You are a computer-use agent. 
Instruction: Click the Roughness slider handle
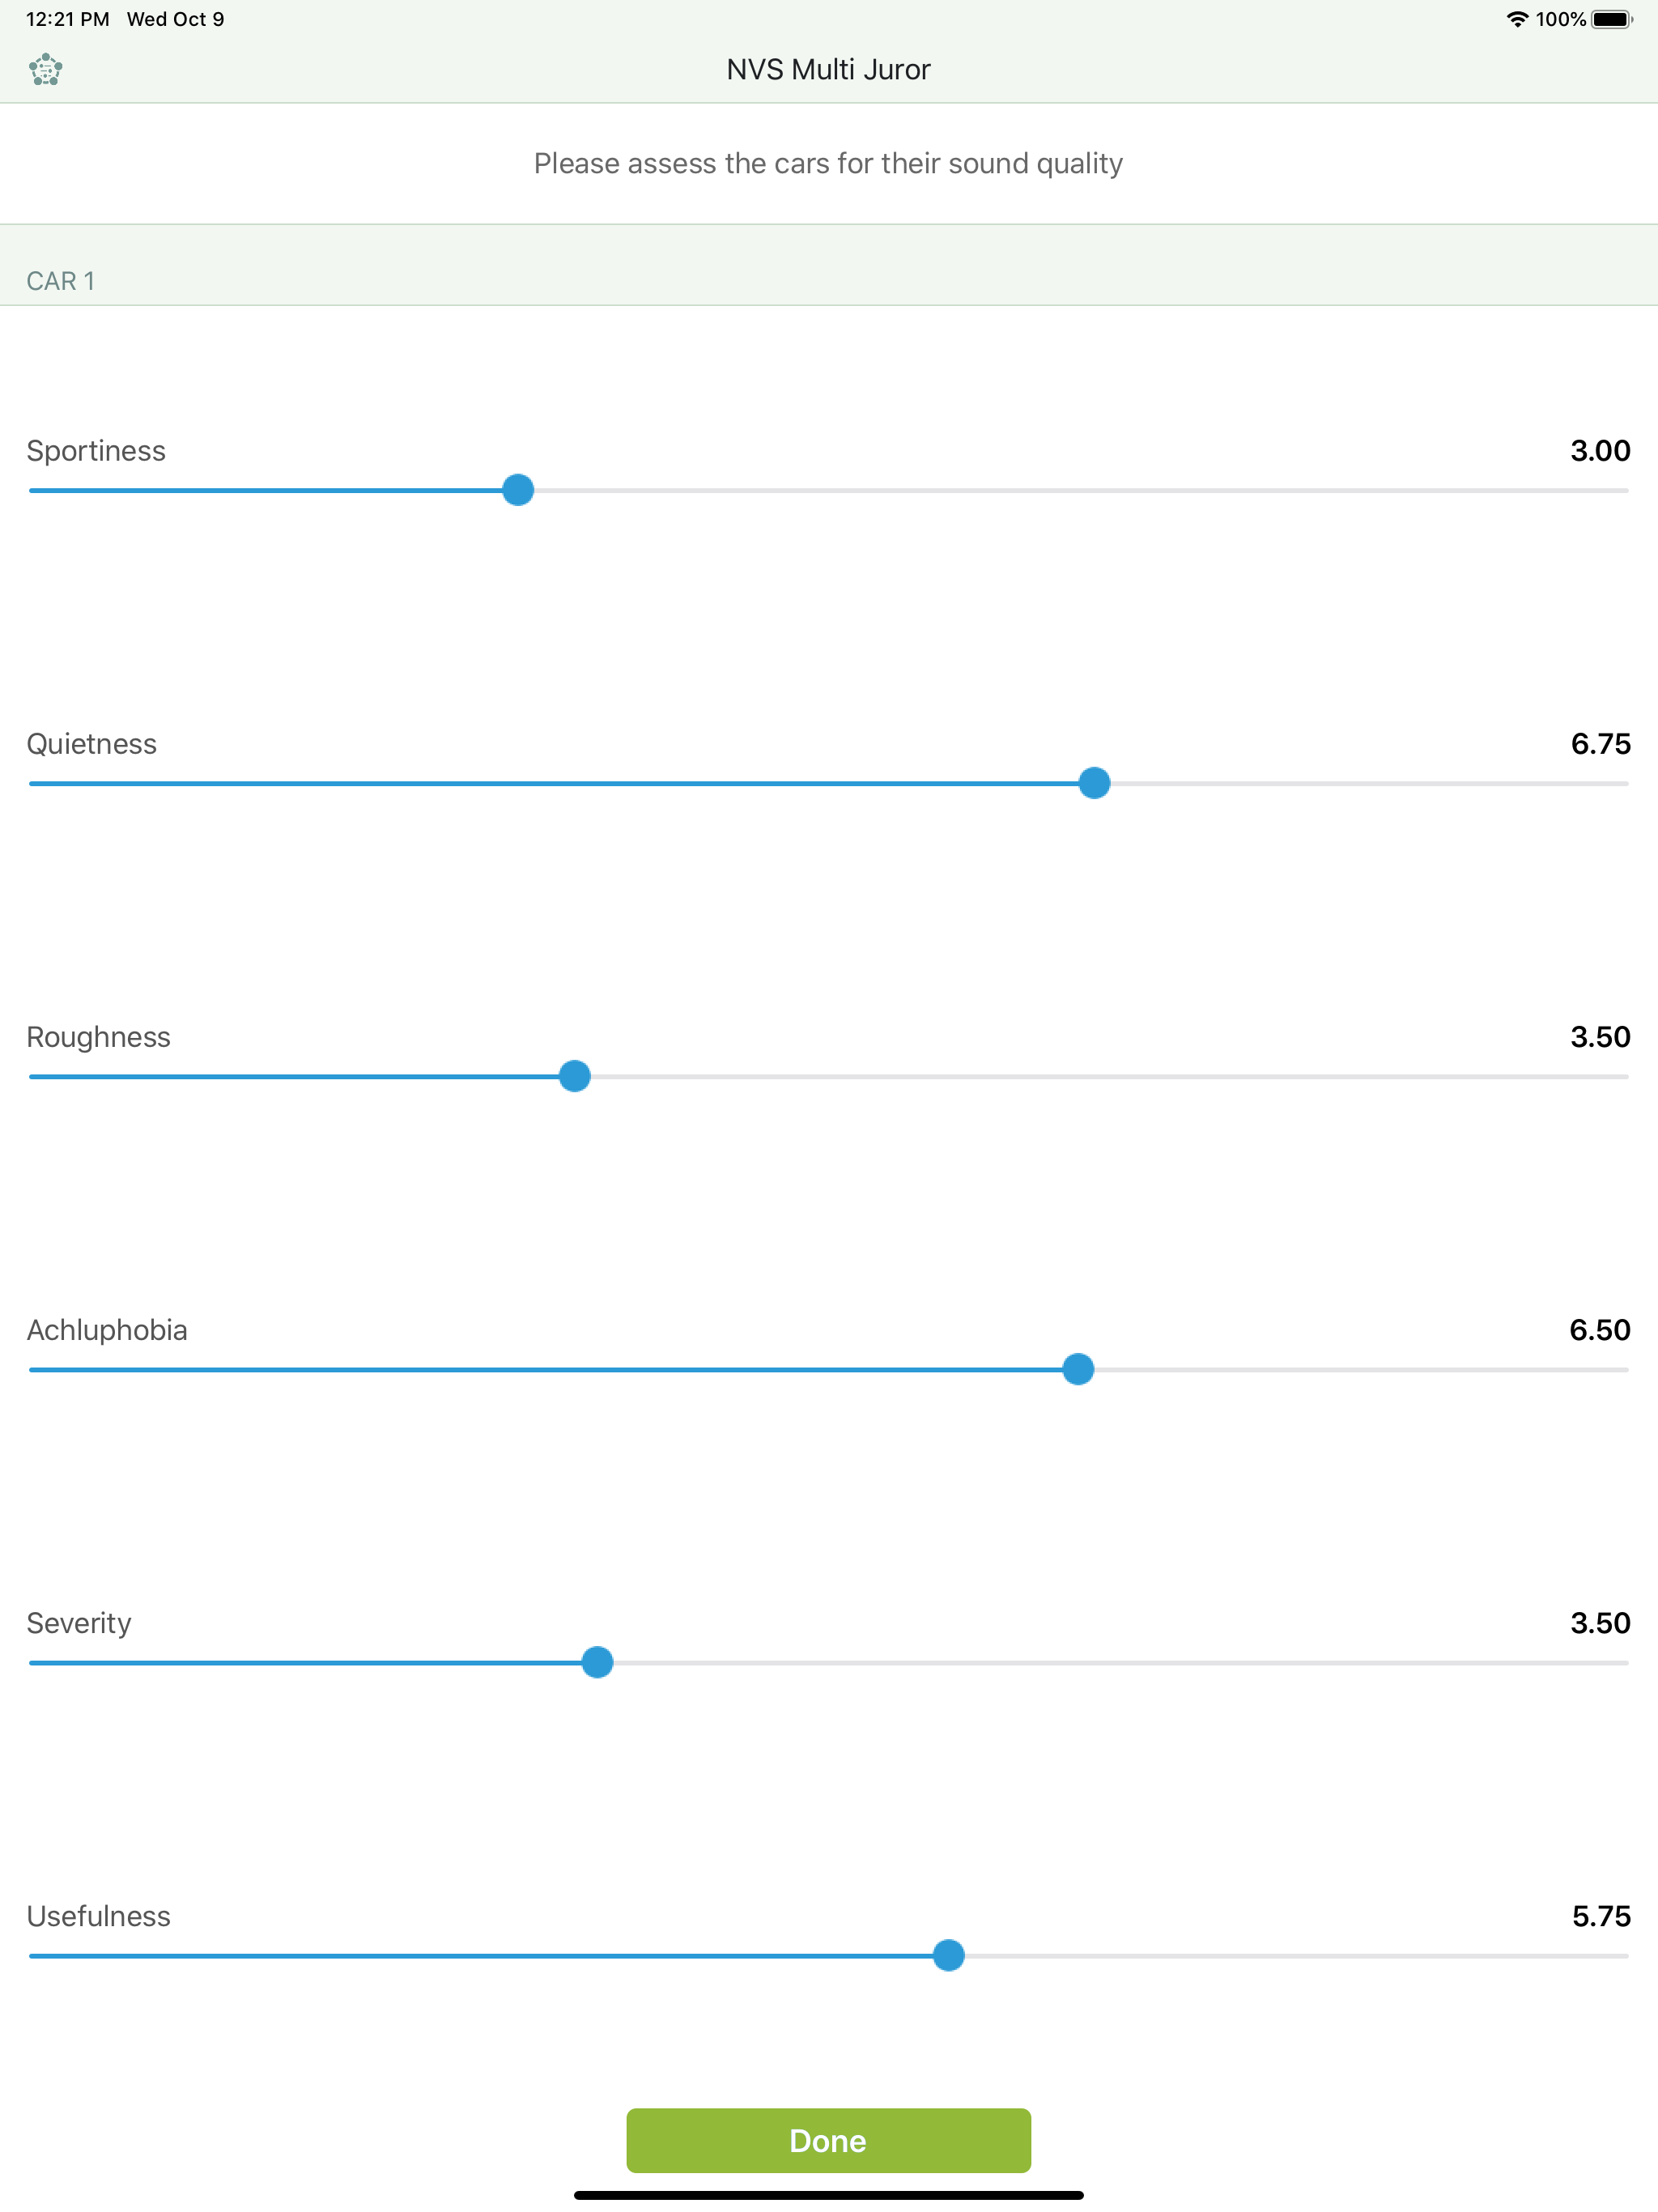(x=574, y=1076)
